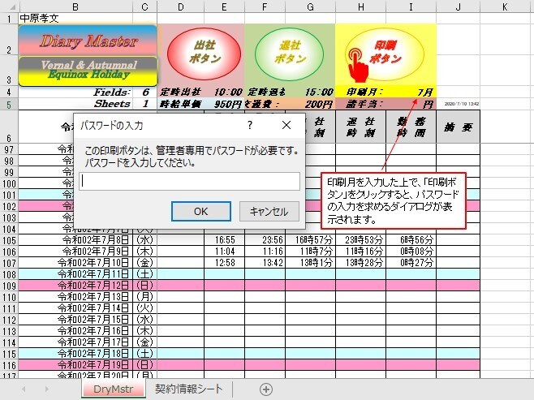Select column D header
This screenshot has height=400, width=534.
pos(180,6)
